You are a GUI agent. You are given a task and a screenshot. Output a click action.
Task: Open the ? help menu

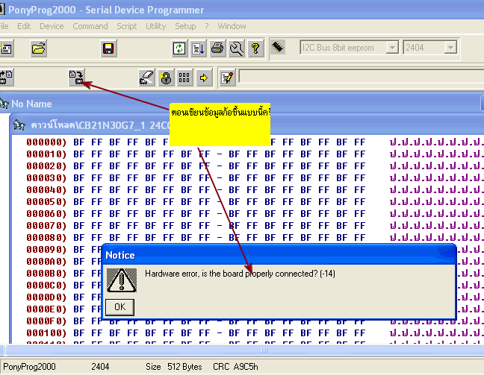pyautogui.click(x=207, y=26)
